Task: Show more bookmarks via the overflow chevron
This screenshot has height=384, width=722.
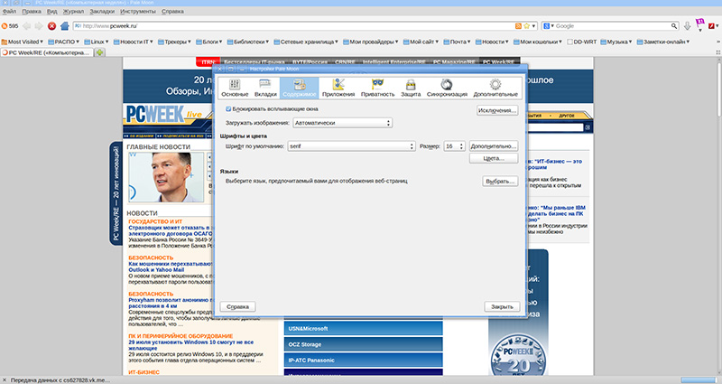Action: point(718,42)
